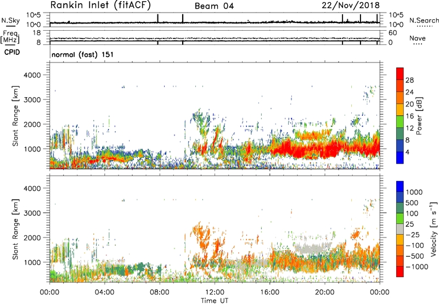Click the date '22/Nov/2018'
This screenshot has height=304, width=439.
pyautogui.click(x=351, y=5)
